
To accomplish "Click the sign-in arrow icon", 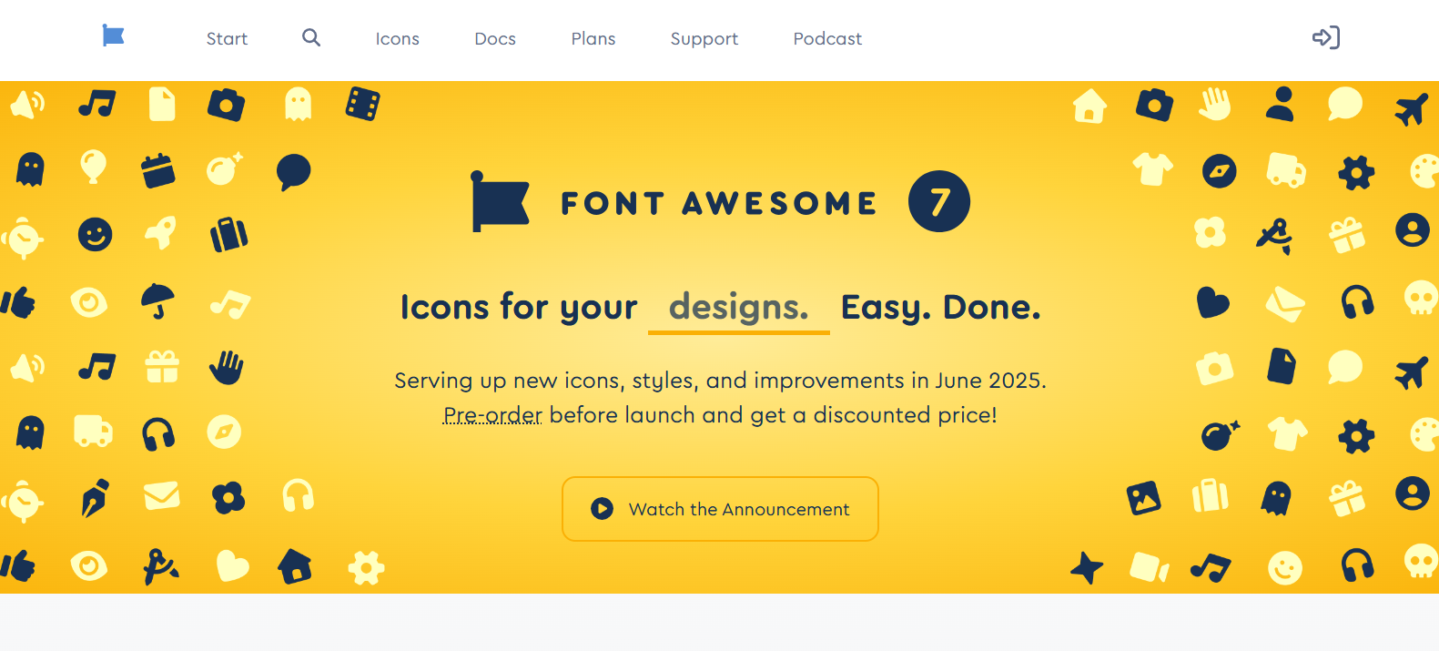I will (1326, 37).
